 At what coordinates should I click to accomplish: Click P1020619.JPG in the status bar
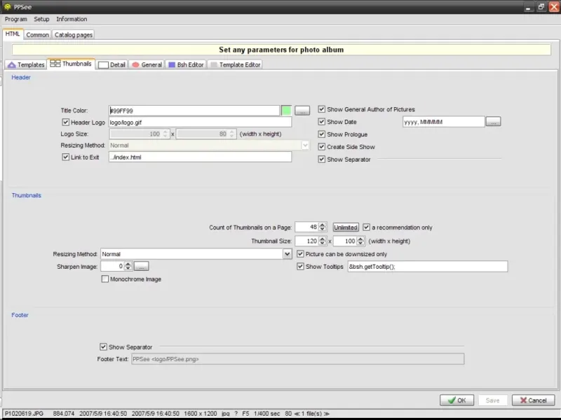[25, 414]
